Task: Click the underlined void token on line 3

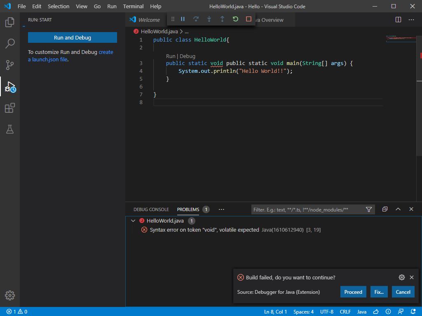Action: [x=216, y=63]
